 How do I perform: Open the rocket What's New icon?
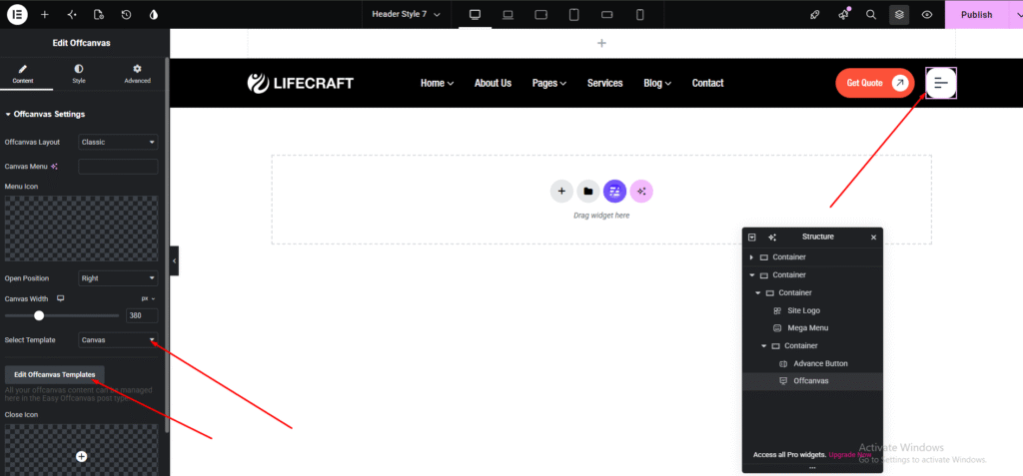(x=815, y=14)
